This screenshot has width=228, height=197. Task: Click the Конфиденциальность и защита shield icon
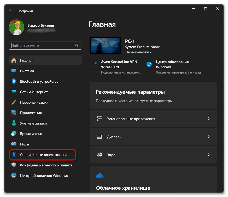(14, 165)
